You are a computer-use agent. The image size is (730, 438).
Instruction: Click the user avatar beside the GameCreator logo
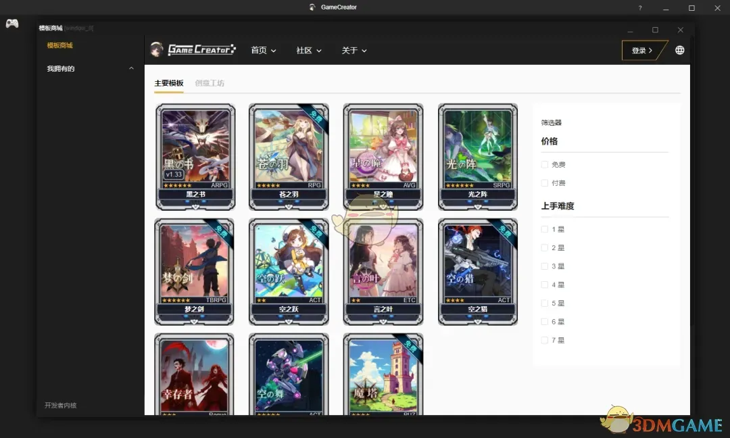click(157, 49)
